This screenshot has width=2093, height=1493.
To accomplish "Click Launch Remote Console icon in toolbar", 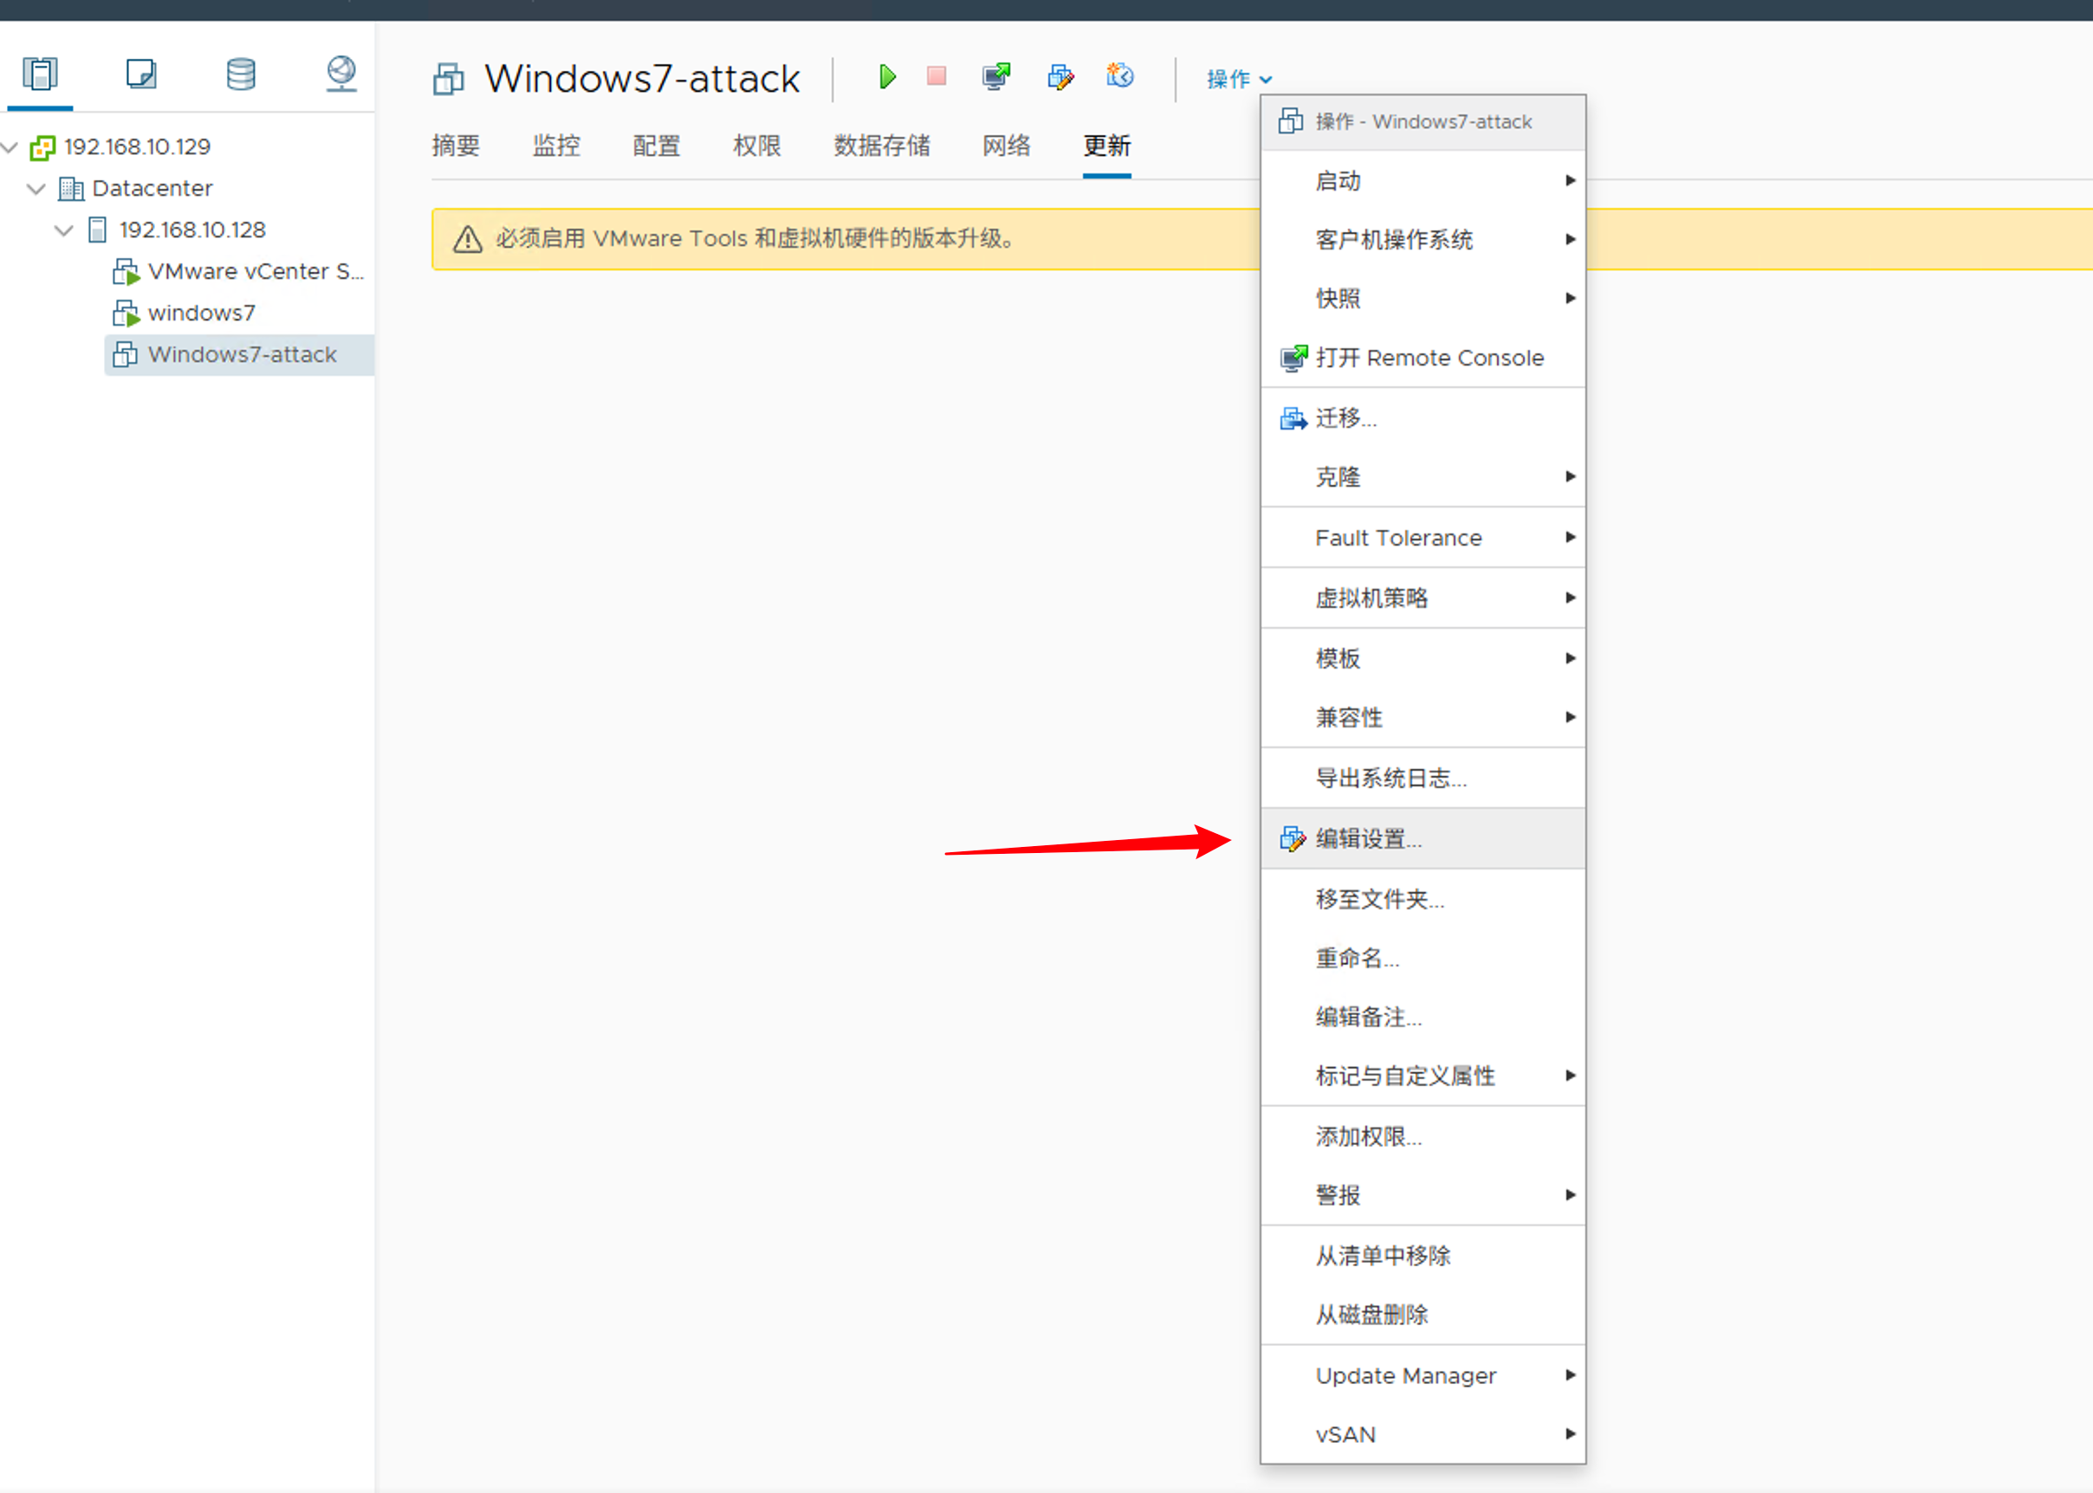I will tap(995, 76).
